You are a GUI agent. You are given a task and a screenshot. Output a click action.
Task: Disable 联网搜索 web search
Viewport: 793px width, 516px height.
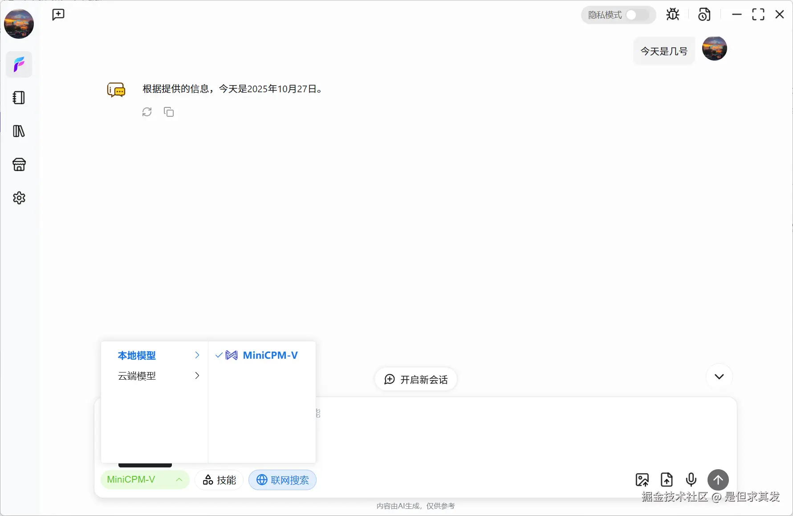[x=282, y=480]
